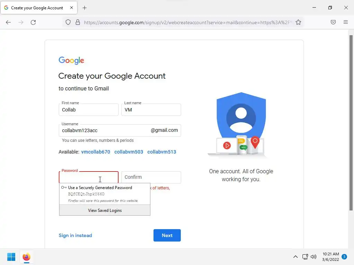Click the forward navigation arrow
Image resolution: width=354 pixels, height=265 pixels.
pyautogui.click(x=21, y=22)
